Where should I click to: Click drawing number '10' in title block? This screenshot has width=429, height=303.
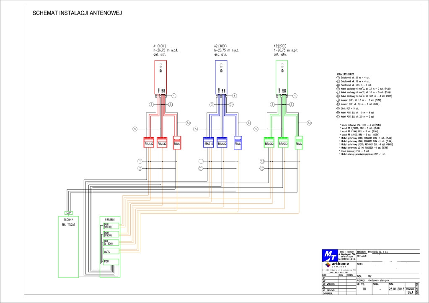(x=364, y=289)
